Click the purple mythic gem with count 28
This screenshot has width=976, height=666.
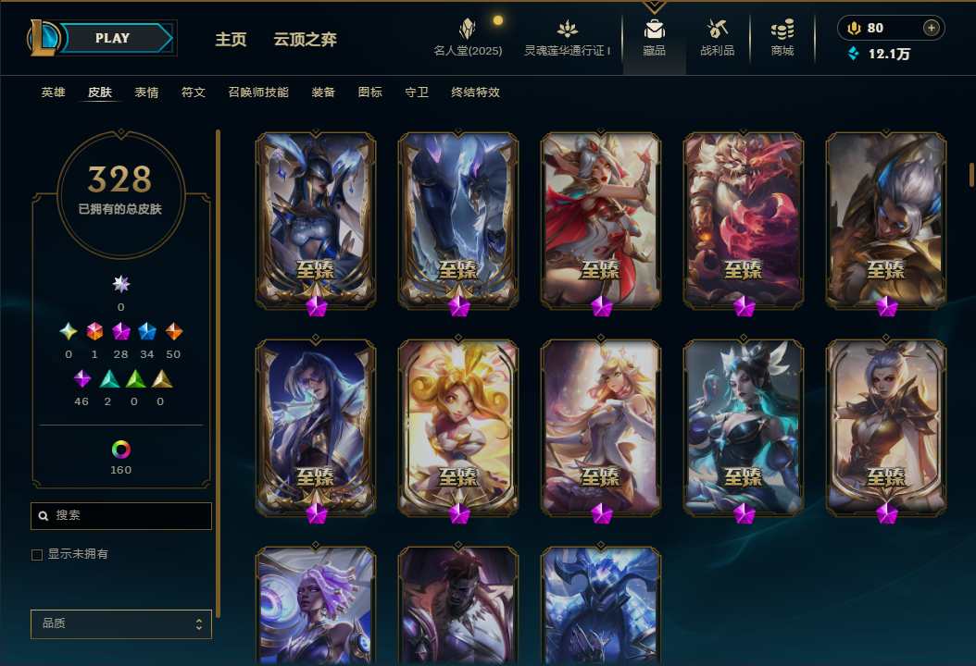pyautogui.click(x=120, y=331)
